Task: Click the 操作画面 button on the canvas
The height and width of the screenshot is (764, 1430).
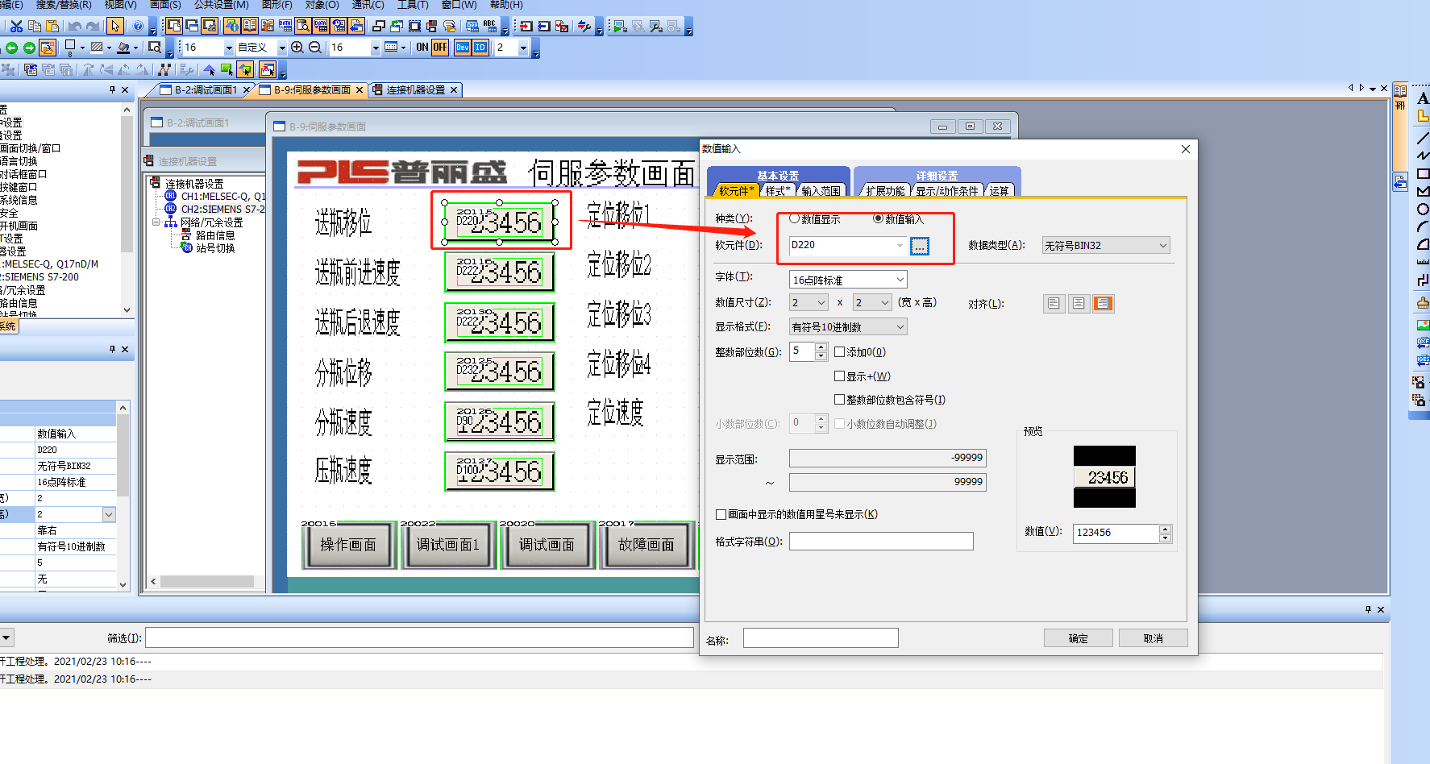Action: [x=348, y=545]
